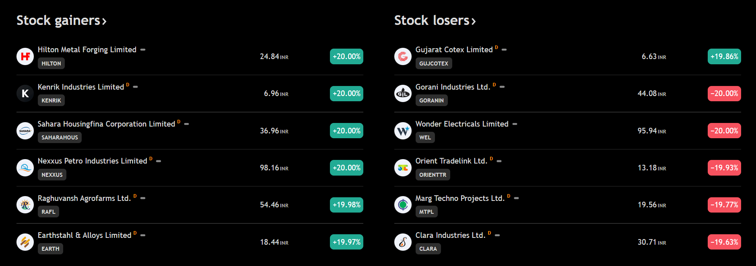Open Gorani Industries Ltd. stock page

[453, 87]
